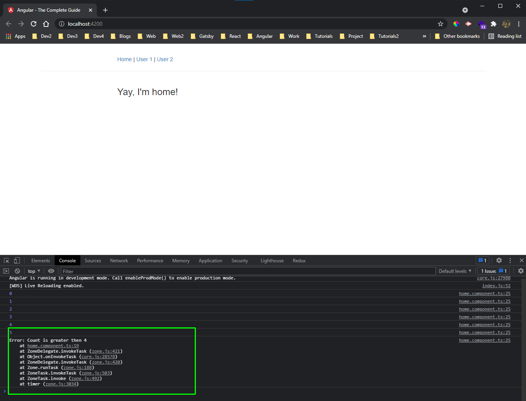Switch to the Elements tab
The width and height of the screenshot is (526, 401).
41,260
